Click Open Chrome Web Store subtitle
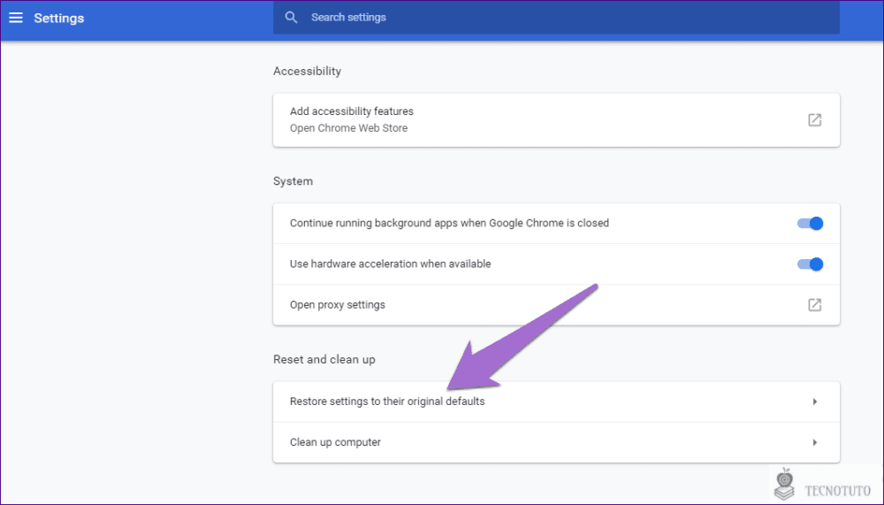Image resolution: width=884 pixels, height=505 pixels. pos(348,128)
